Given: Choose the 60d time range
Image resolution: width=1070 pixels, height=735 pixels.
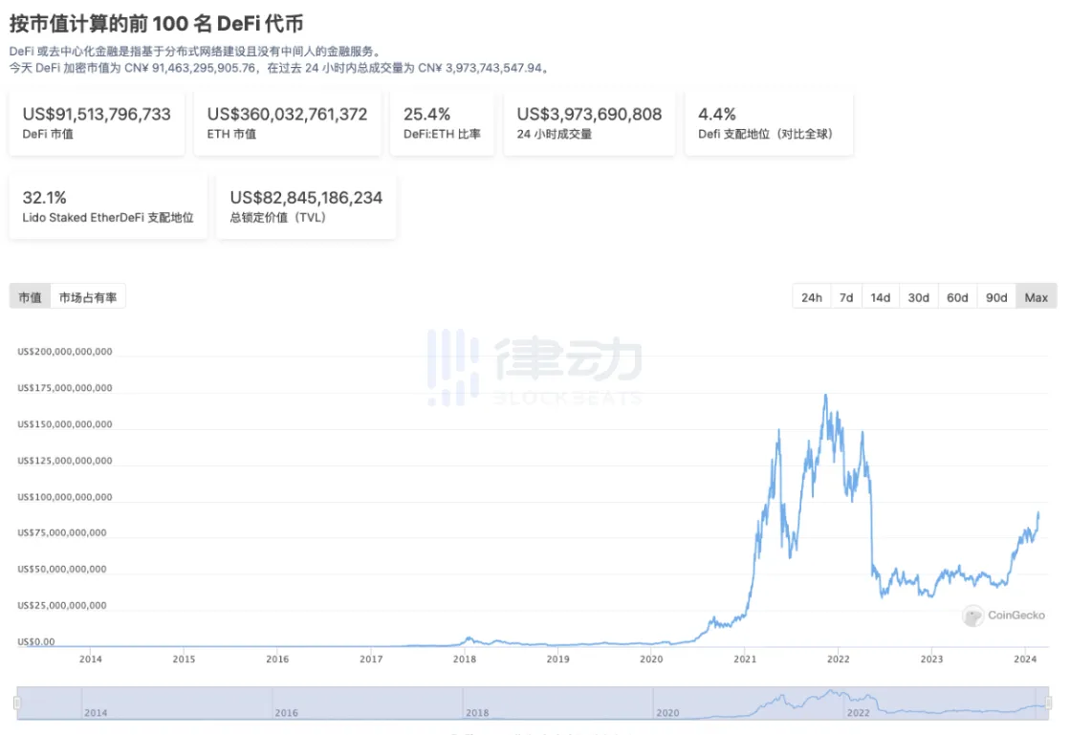Looking at the screenshot, I should coord(957,297).
